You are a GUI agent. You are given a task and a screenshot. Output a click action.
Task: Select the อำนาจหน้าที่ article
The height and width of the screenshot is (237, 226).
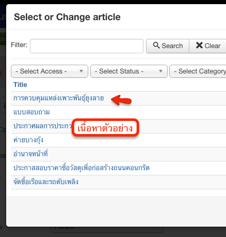(x=30, y=154)
